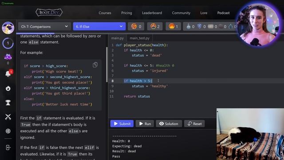Open the Courses menu

105,13
